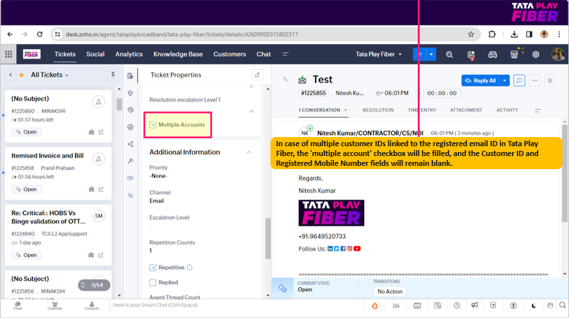Open the gamepad icon in top bar
569x318 pixels.
pos(492,54)
